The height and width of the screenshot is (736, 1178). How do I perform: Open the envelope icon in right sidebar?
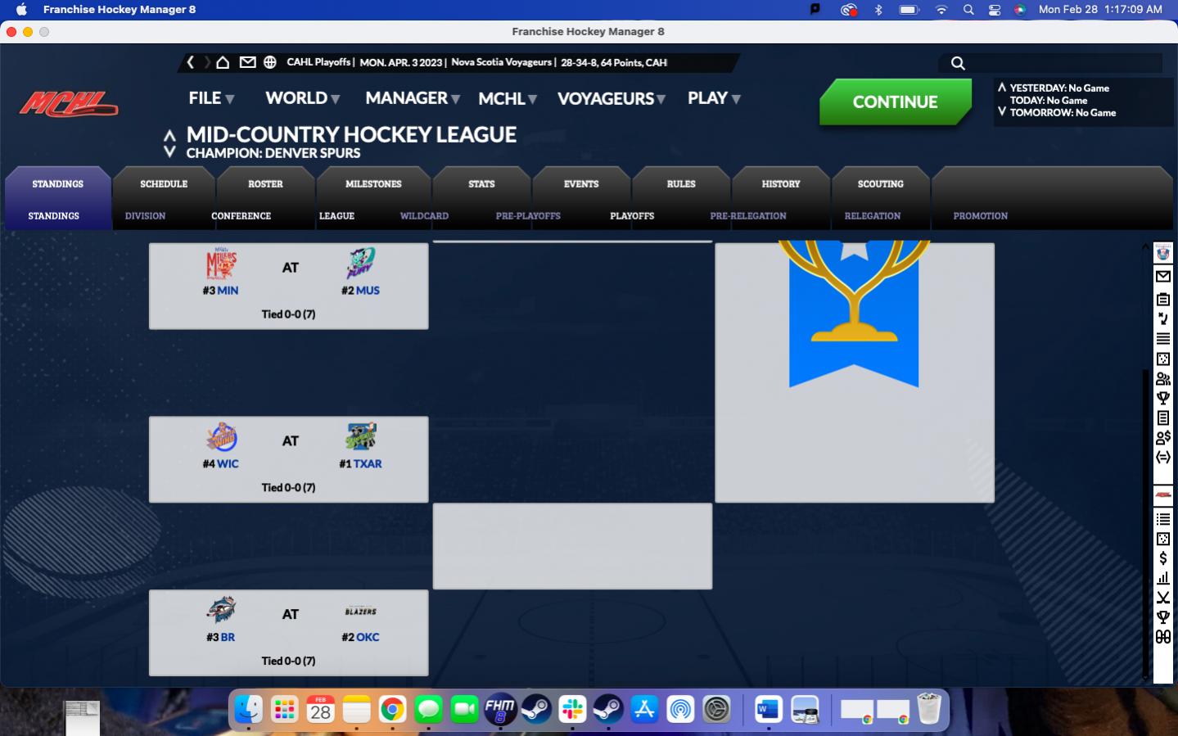[x=1162, y=277]
